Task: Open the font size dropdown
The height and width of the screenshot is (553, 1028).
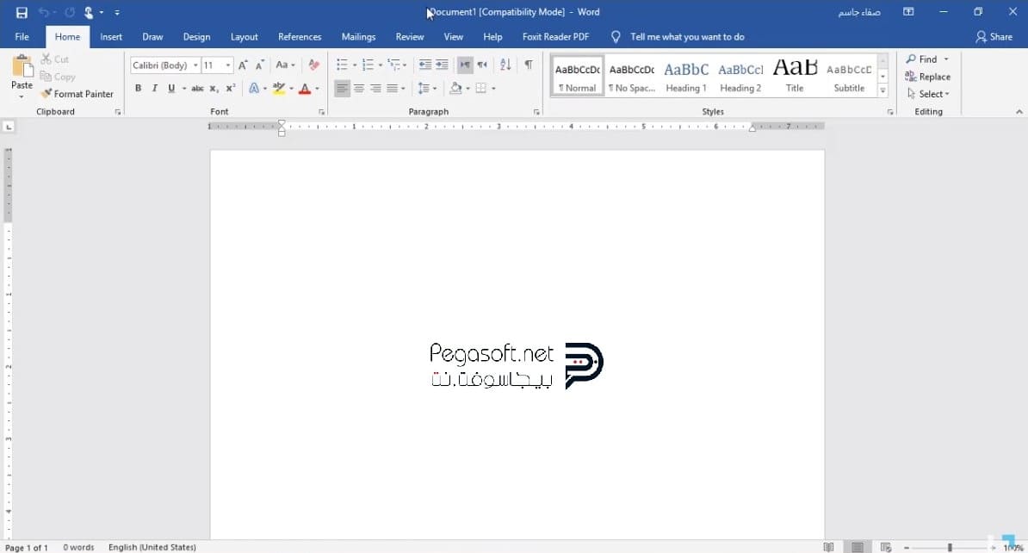Action: click(x=227, y=65)
